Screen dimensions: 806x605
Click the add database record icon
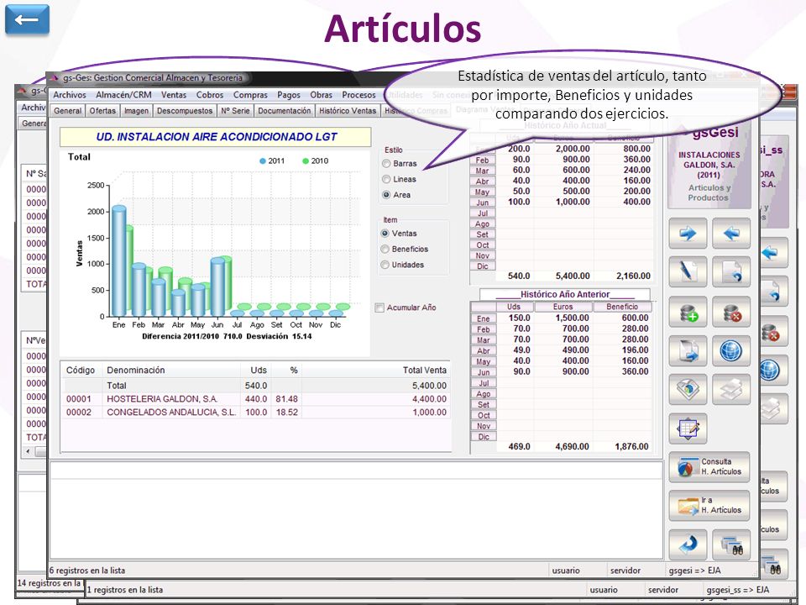click(x=688, y=313)
